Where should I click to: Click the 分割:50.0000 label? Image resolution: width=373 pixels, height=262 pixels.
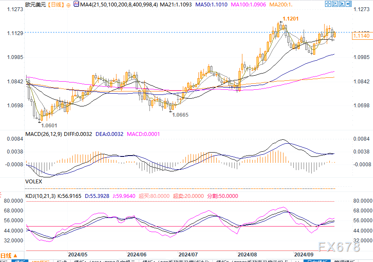[223, 196]
